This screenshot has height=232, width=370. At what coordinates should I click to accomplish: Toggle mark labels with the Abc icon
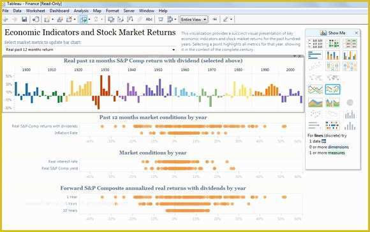[x=149, y=20]
